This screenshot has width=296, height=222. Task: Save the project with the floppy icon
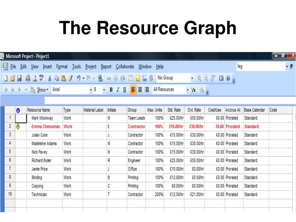19,78
